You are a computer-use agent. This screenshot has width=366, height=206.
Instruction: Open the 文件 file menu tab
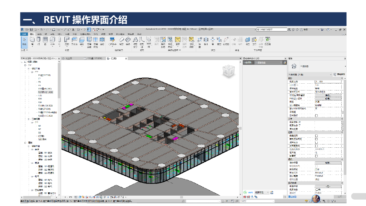pos(24,34)
